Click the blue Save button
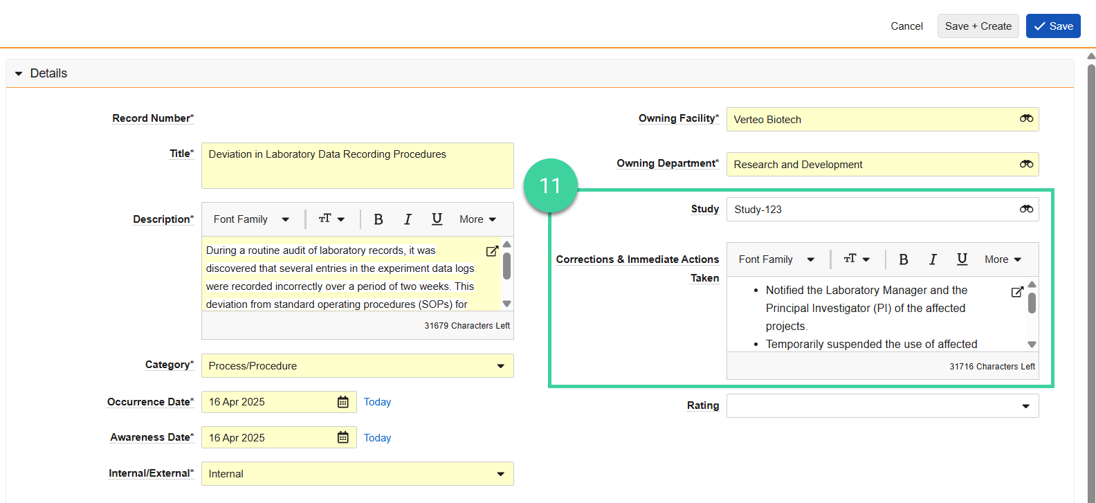The height and width of the screenshot is (503, 1096). coord(1053,26)
